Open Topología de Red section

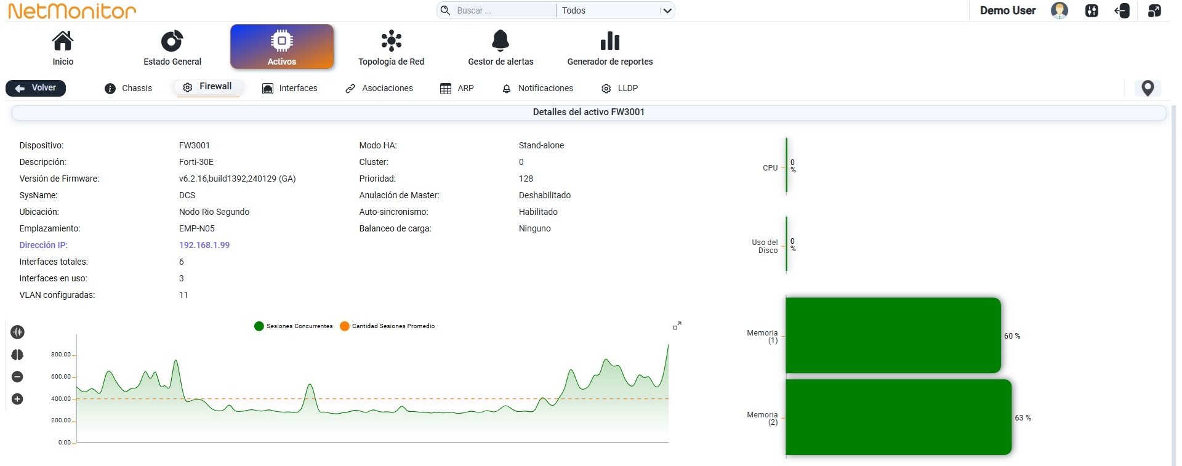tap(391, 47)
